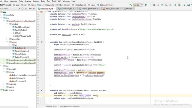Open the SDK Manager download icon
The image size is (192, 108).
point(184,5)
